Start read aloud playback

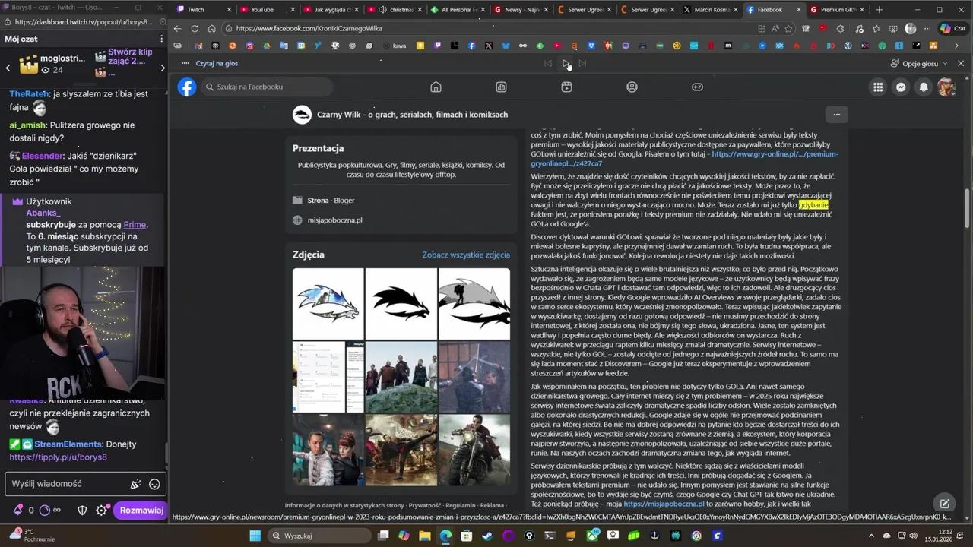click(x=566, y=63)
